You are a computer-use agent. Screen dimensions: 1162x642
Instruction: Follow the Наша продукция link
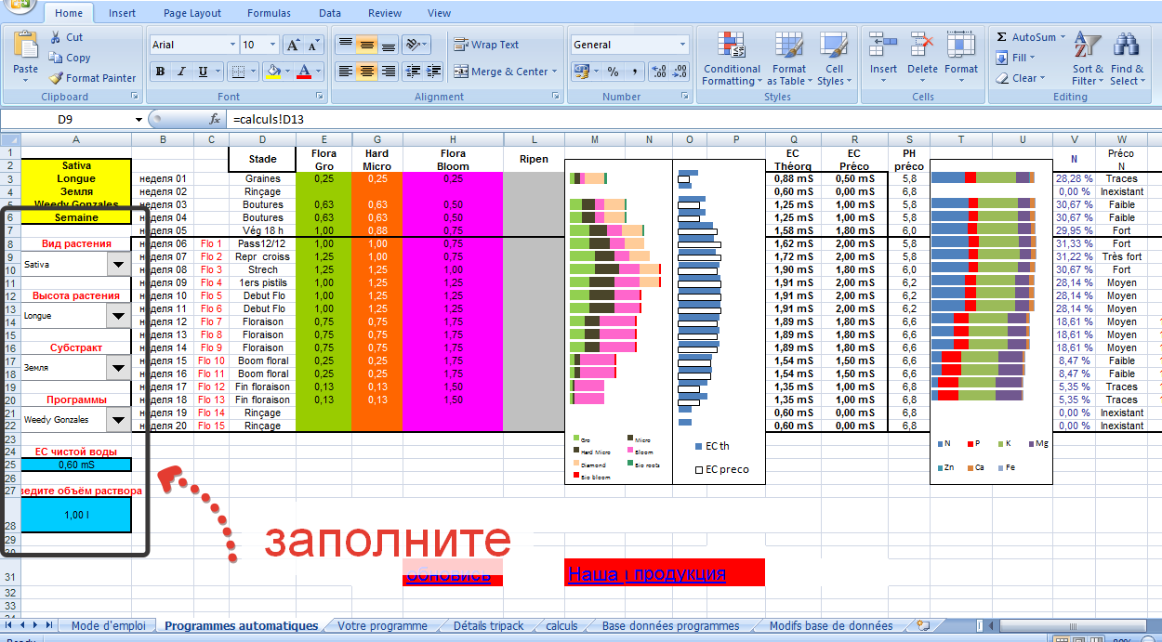pyautogui.click(x=646, y=574)
